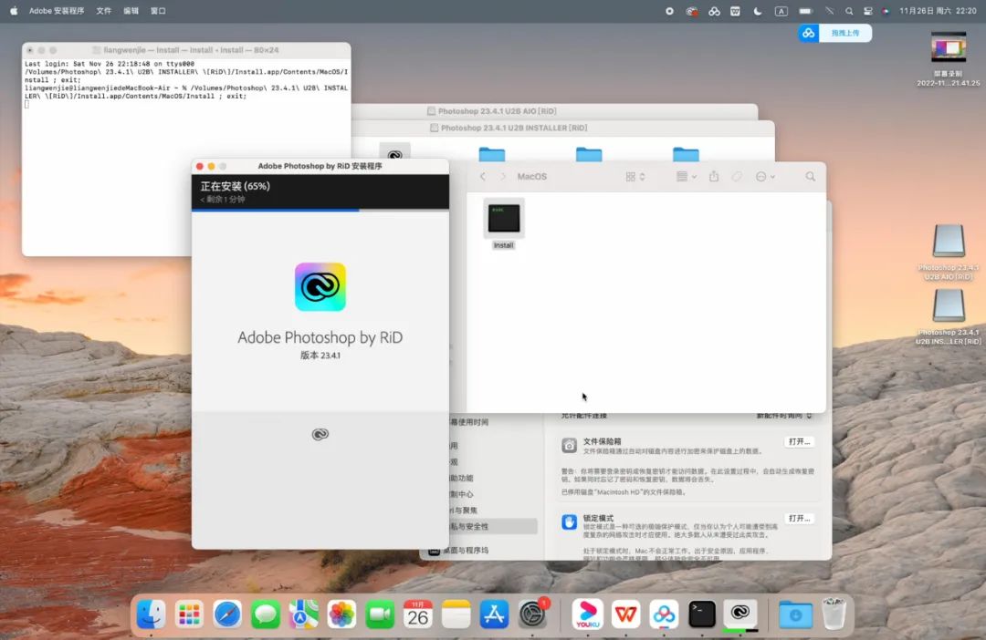Viewport: 986px width, 640px height.
Task: Click the date and time in menu bar
Action: click(938, 11)
